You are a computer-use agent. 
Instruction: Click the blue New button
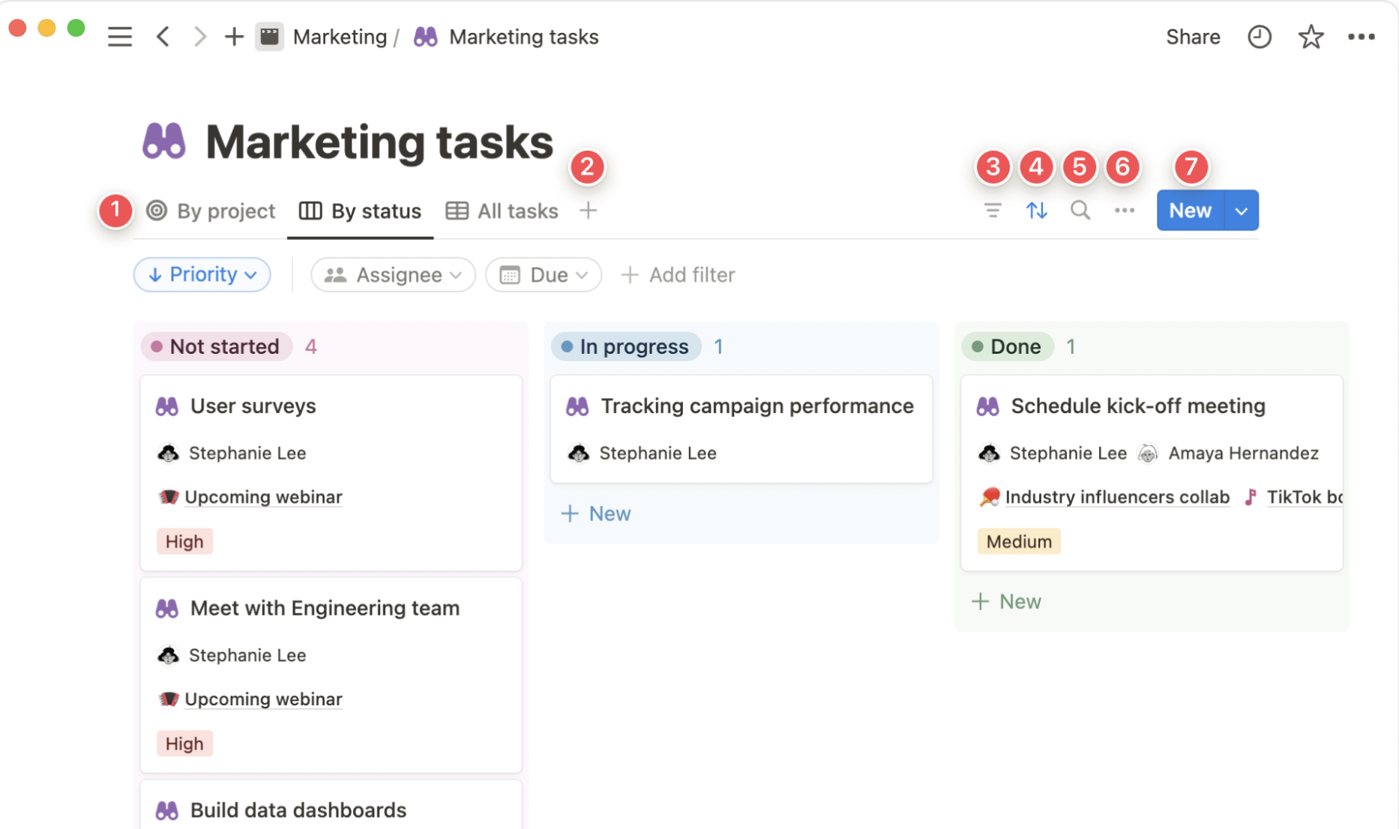point(1189,211)
